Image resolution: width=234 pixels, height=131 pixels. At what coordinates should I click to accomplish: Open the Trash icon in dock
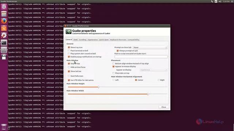(4, 127)
